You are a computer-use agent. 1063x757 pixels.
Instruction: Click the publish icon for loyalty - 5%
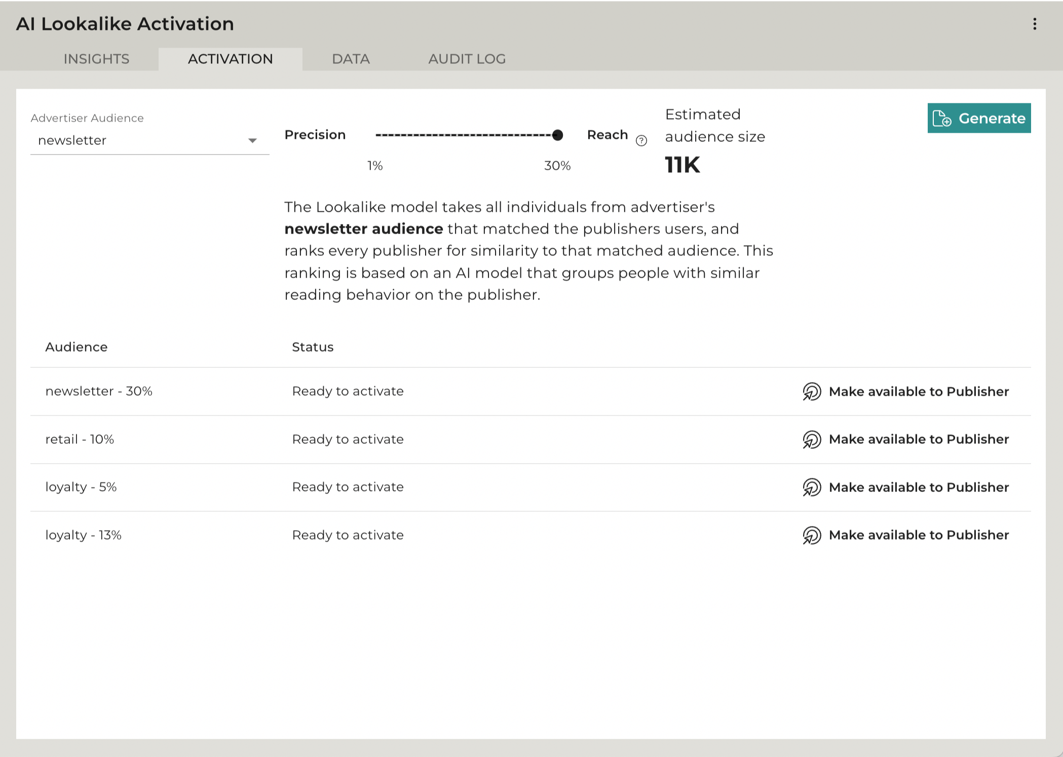812,487
